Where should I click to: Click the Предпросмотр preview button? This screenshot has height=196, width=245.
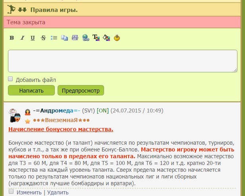pyautogui.click(x=81, y=90)
